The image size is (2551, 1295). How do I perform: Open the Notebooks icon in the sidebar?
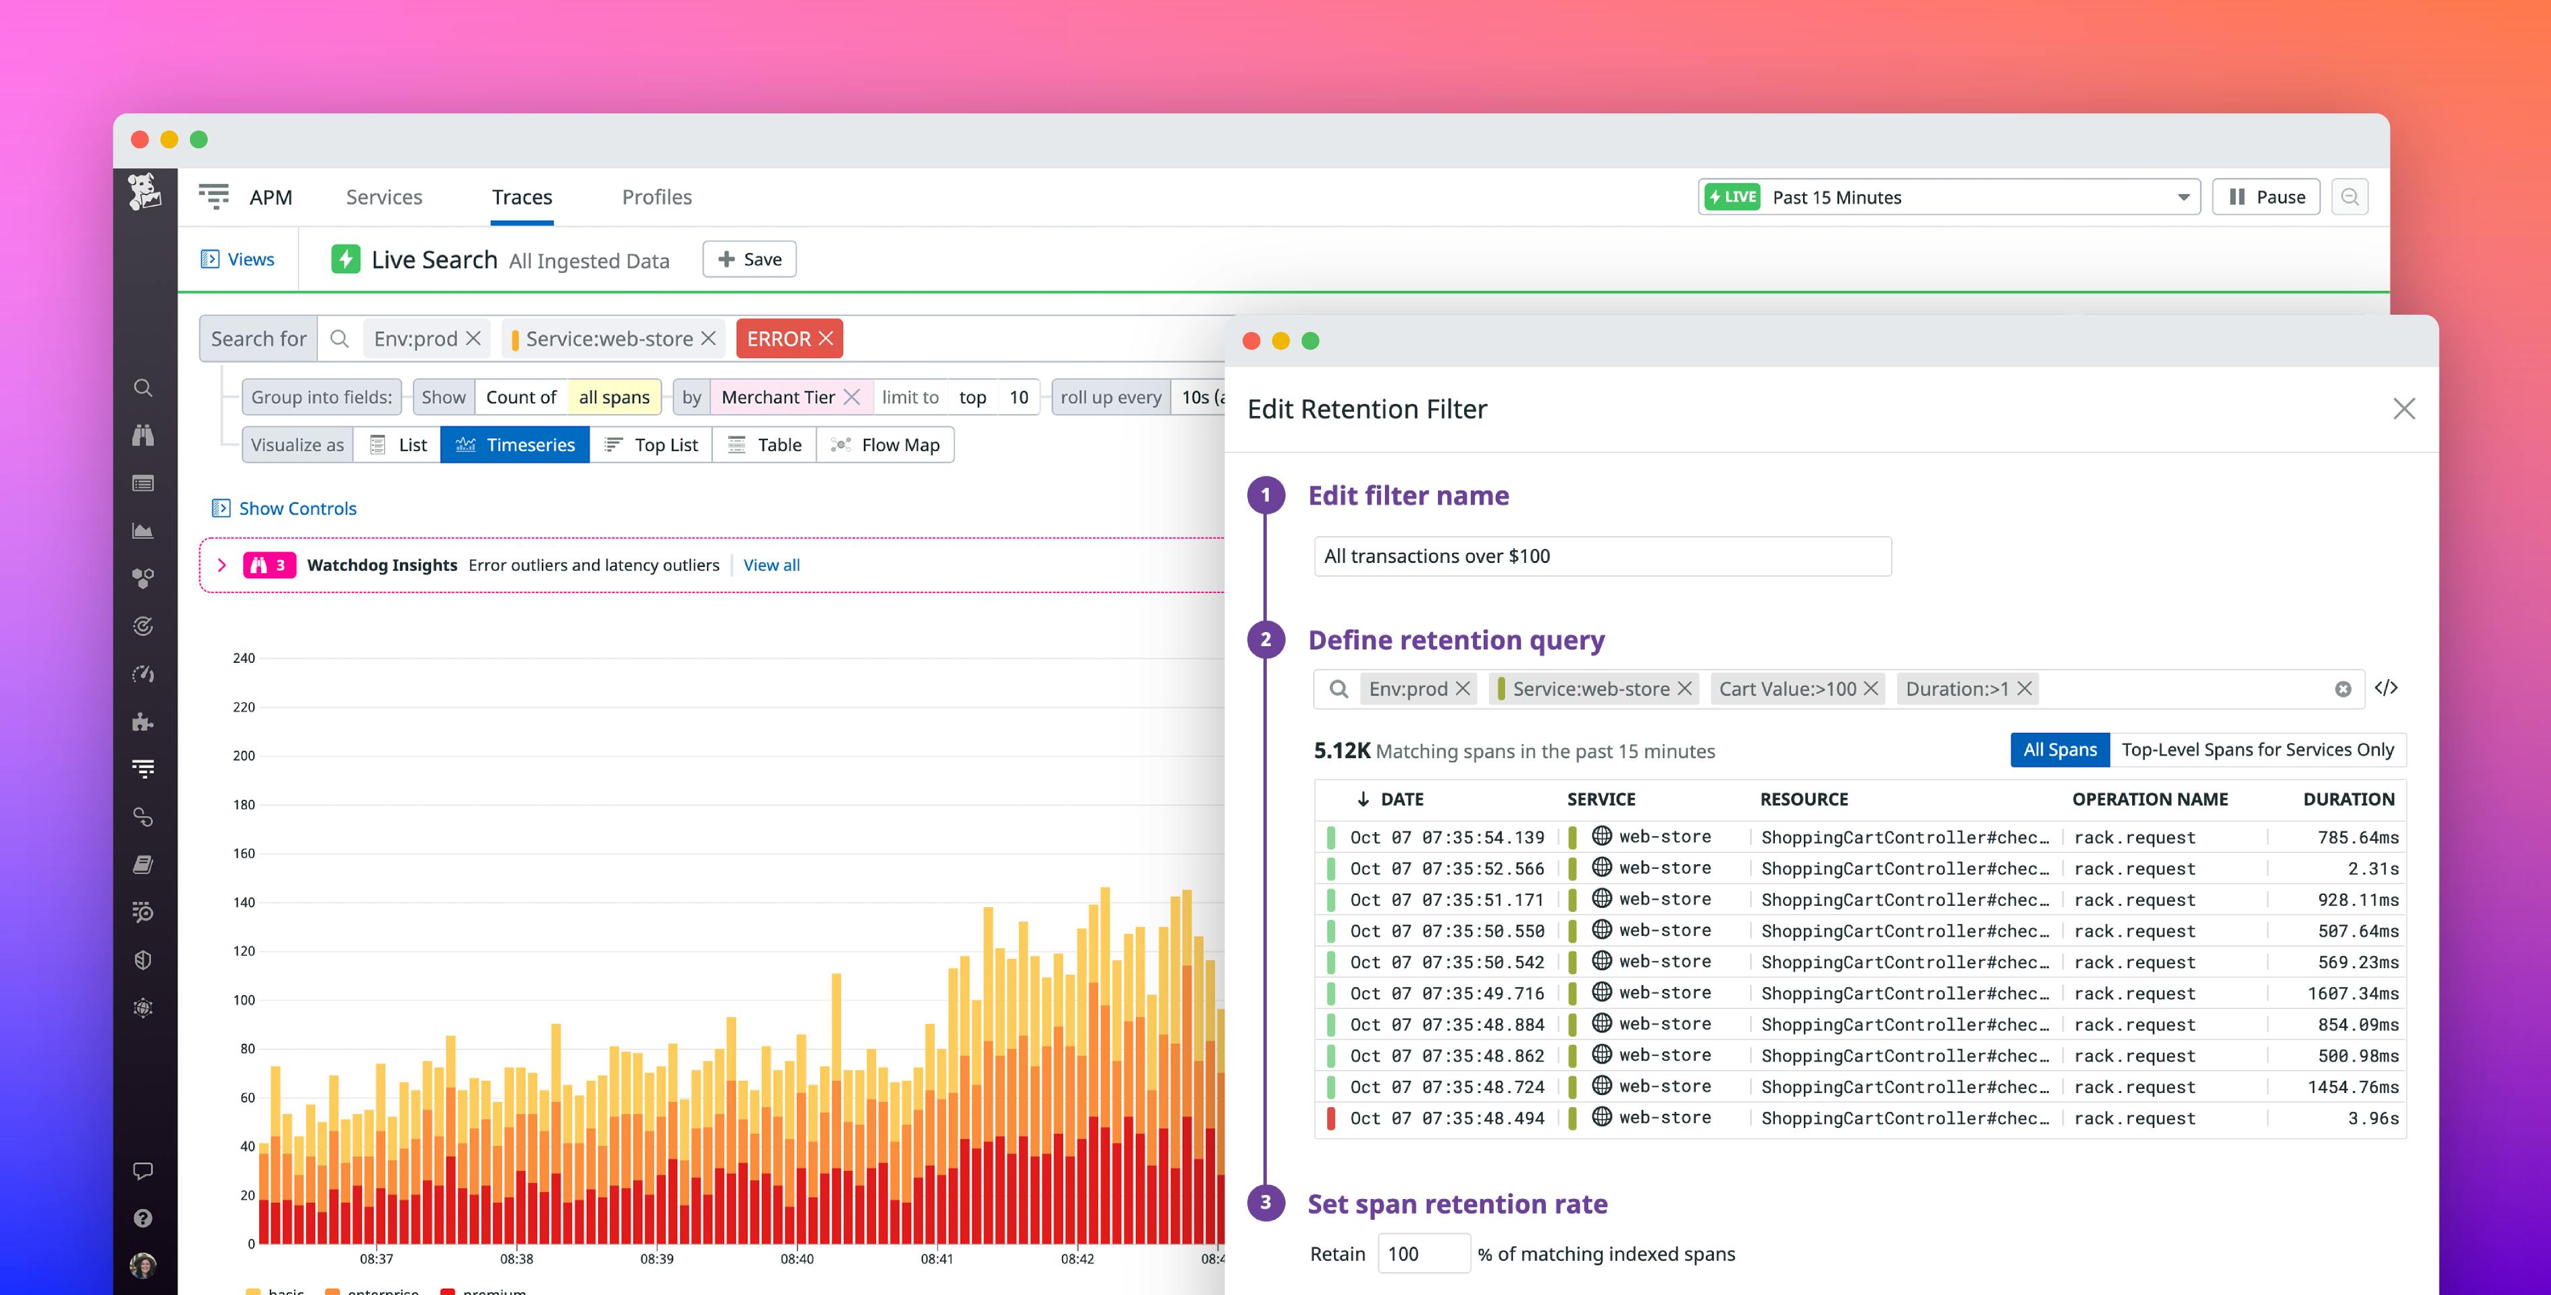(x=144, y=864)
